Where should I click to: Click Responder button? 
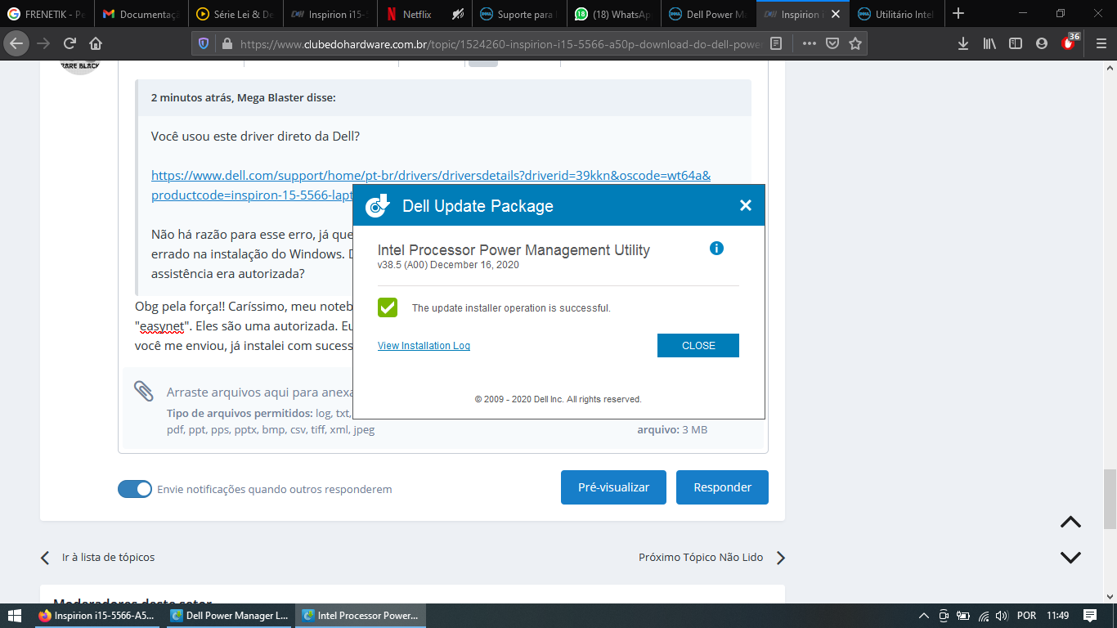[x=722, y=487]
